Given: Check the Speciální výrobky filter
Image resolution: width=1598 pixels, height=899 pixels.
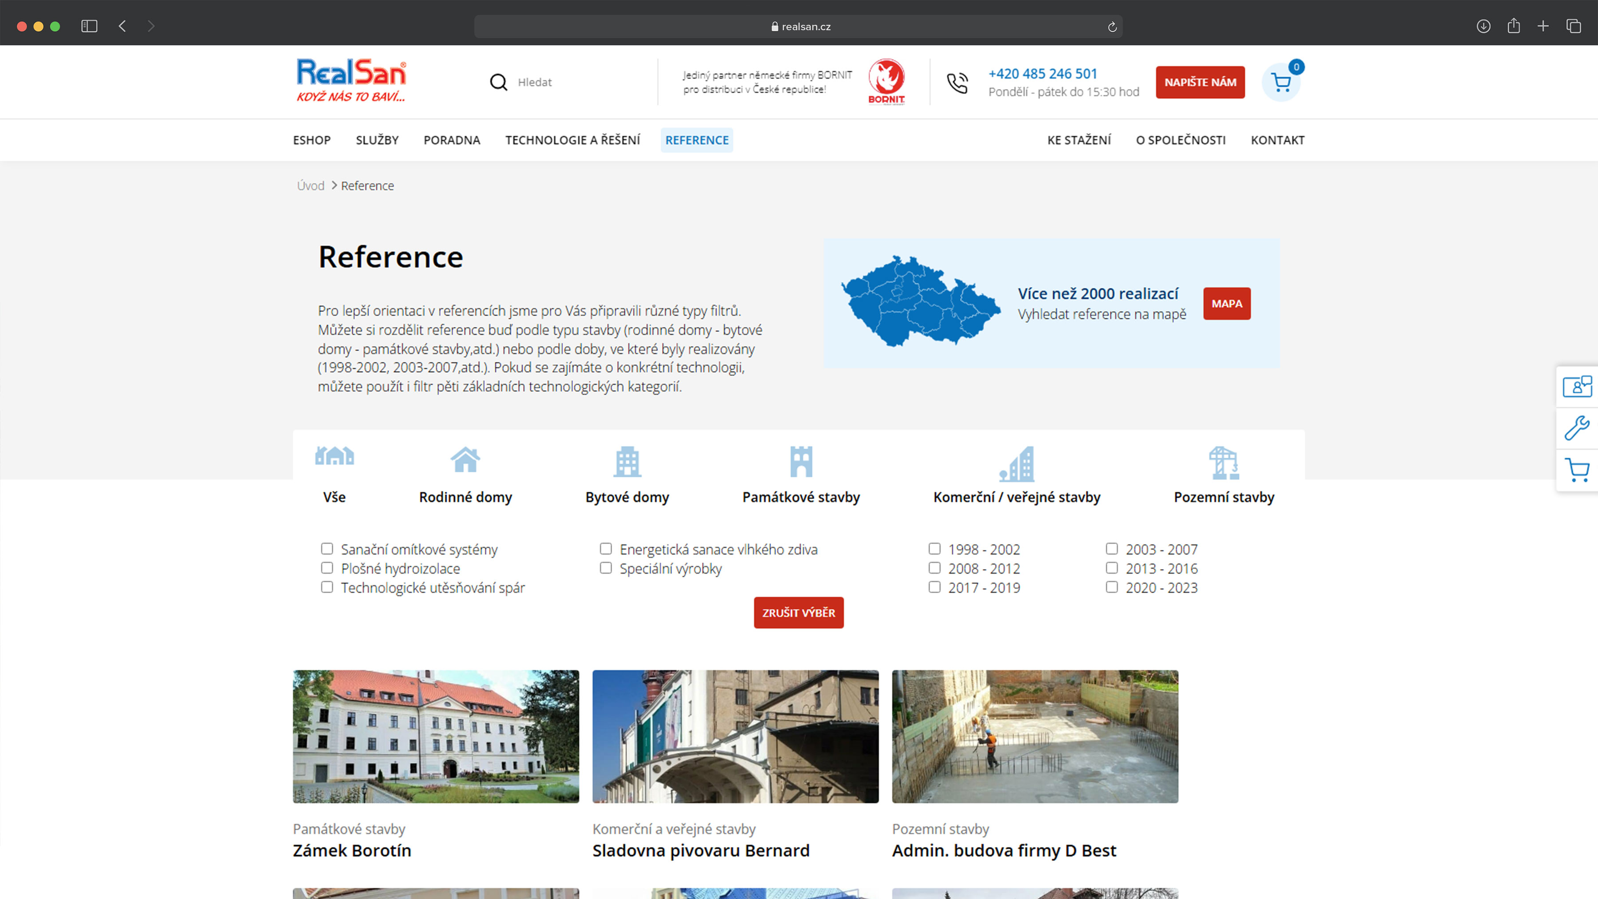Looking at the screenshot, I should pyautogui.click(x=605, y=568).
